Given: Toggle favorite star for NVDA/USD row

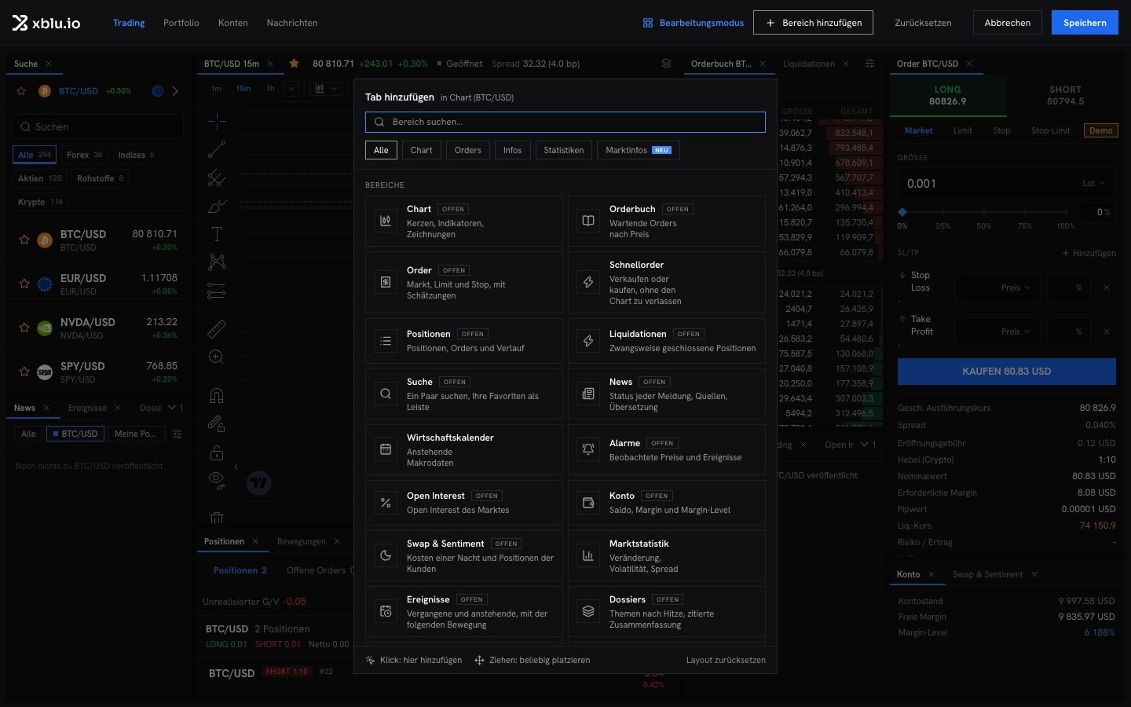Looking at the screenshot, I should (24, 328).
